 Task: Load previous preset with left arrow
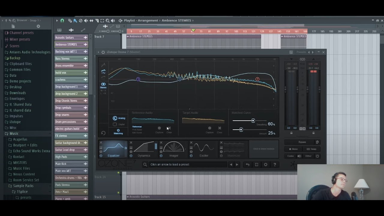pos(231,164)
